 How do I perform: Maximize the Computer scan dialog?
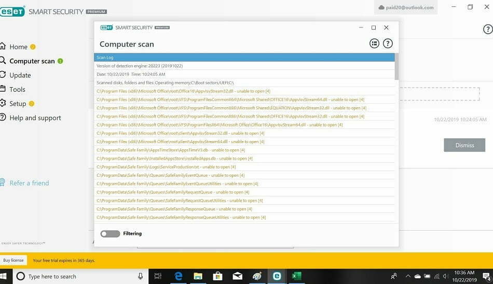coord(374,27)
